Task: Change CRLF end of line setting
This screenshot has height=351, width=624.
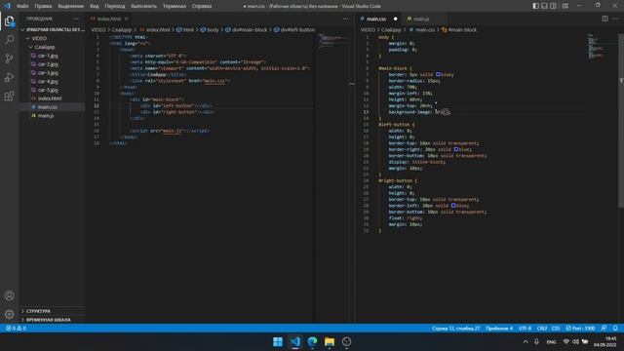Action: [542, 329]
